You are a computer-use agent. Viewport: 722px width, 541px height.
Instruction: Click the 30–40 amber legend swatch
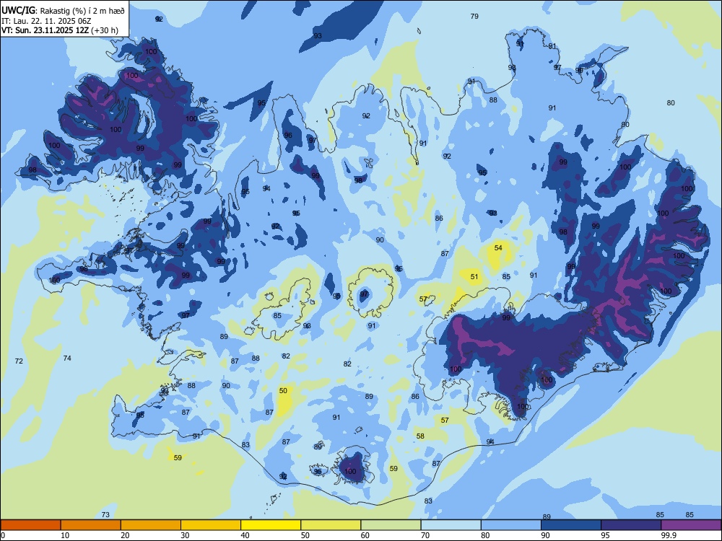click(x=211, y=525)
